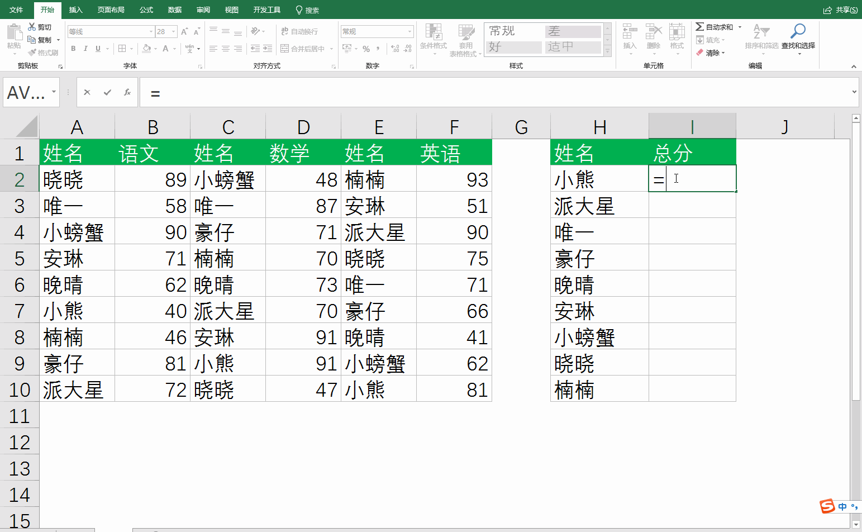Click the Insert cells (插入) icon
The image size is (862, 532).
click(630, 32)
